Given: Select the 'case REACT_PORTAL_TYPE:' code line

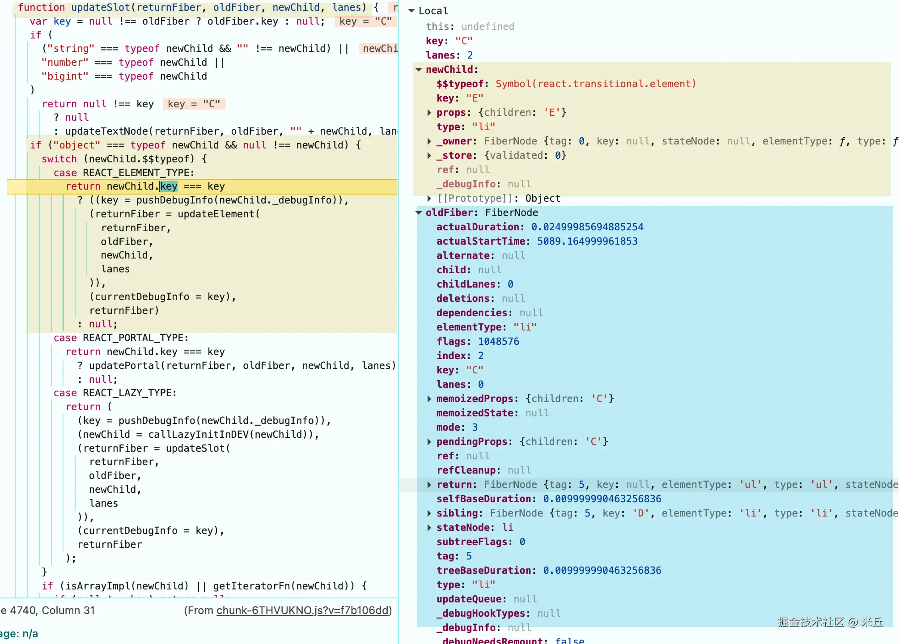Looking at the screenshot, I should [x=121, y=338].
